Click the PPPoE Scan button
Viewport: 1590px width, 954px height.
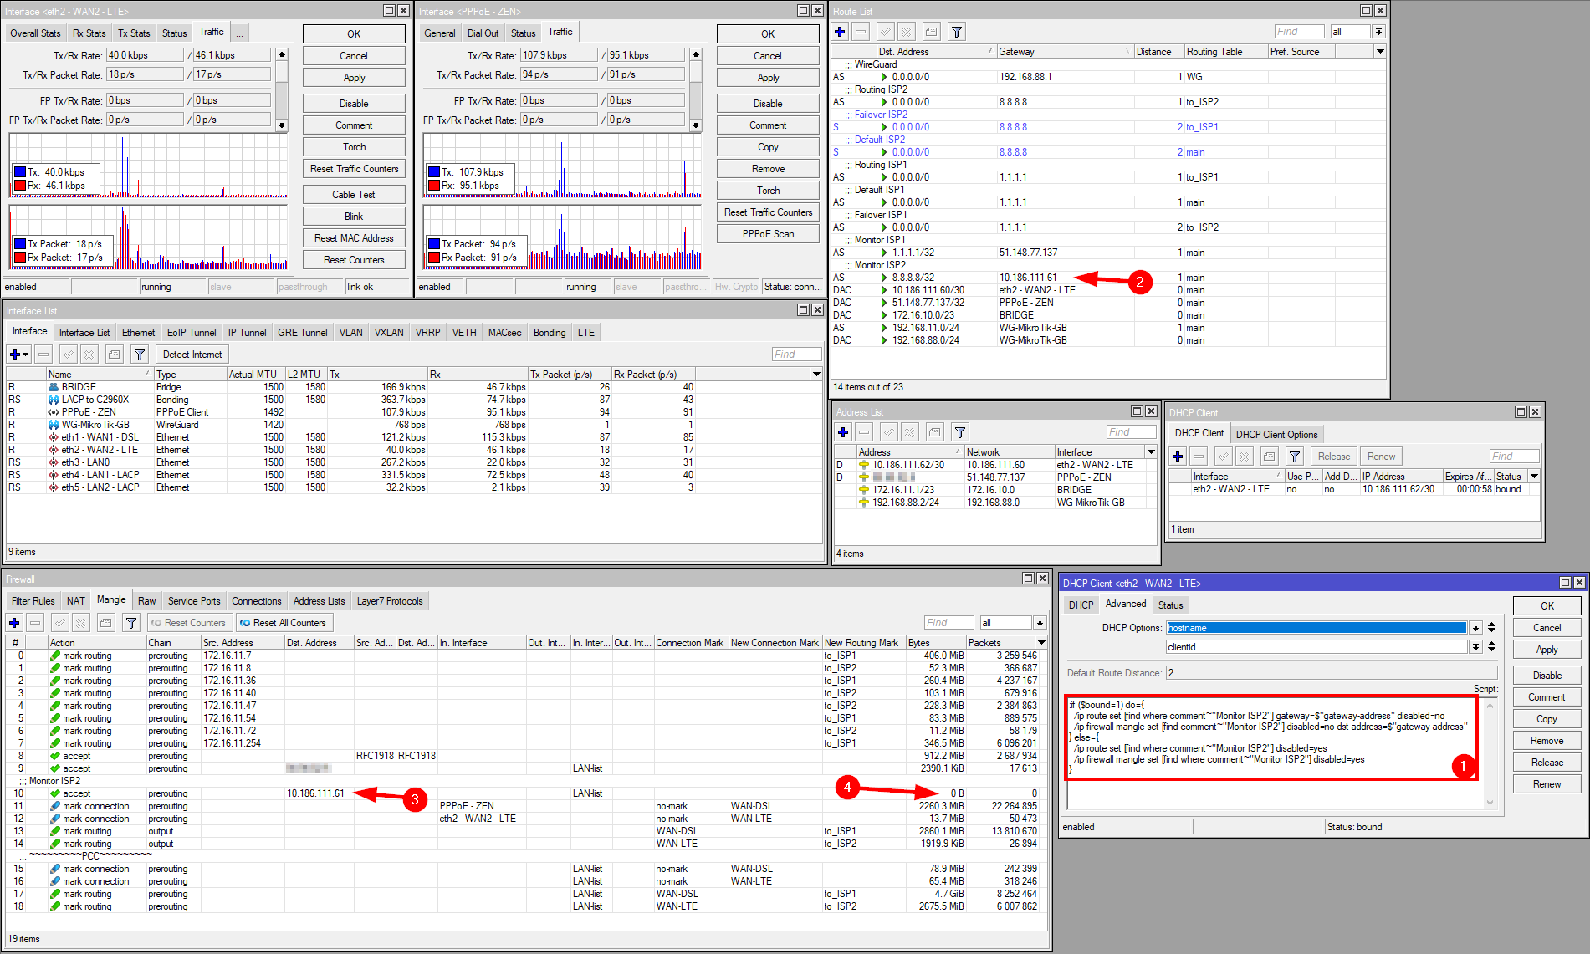768,234
